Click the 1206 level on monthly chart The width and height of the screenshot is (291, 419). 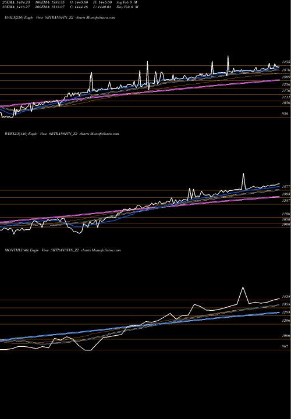click(x=286, y=321)
